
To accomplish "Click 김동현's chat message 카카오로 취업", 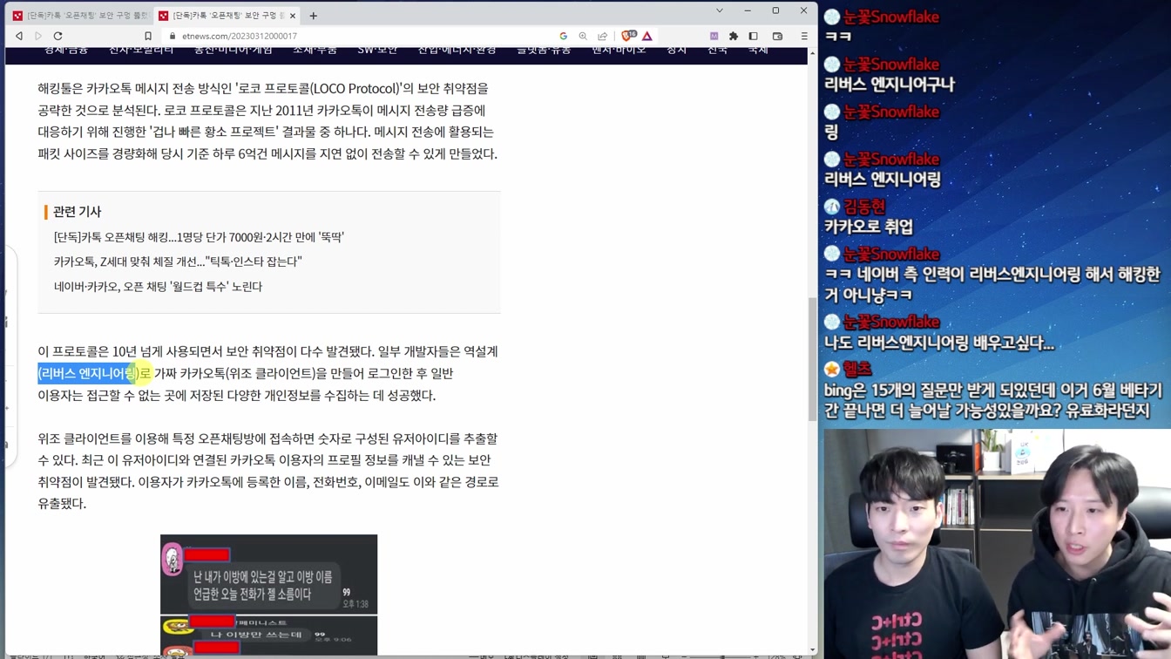I will tap(869, 227).
